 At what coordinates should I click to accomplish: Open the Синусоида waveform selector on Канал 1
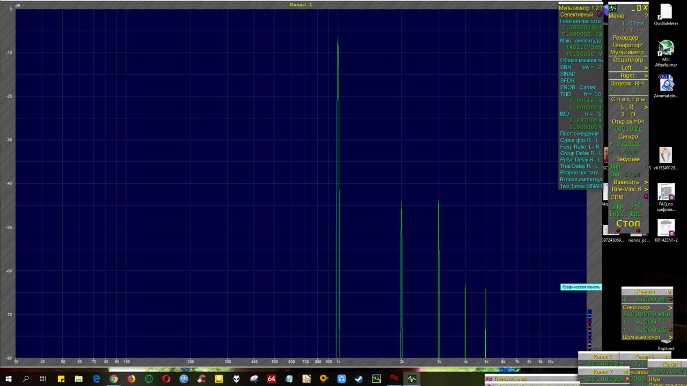point(647,308)
